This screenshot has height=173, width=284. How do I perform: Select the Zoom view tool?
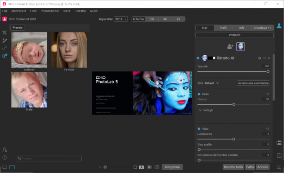pos(5,56)
